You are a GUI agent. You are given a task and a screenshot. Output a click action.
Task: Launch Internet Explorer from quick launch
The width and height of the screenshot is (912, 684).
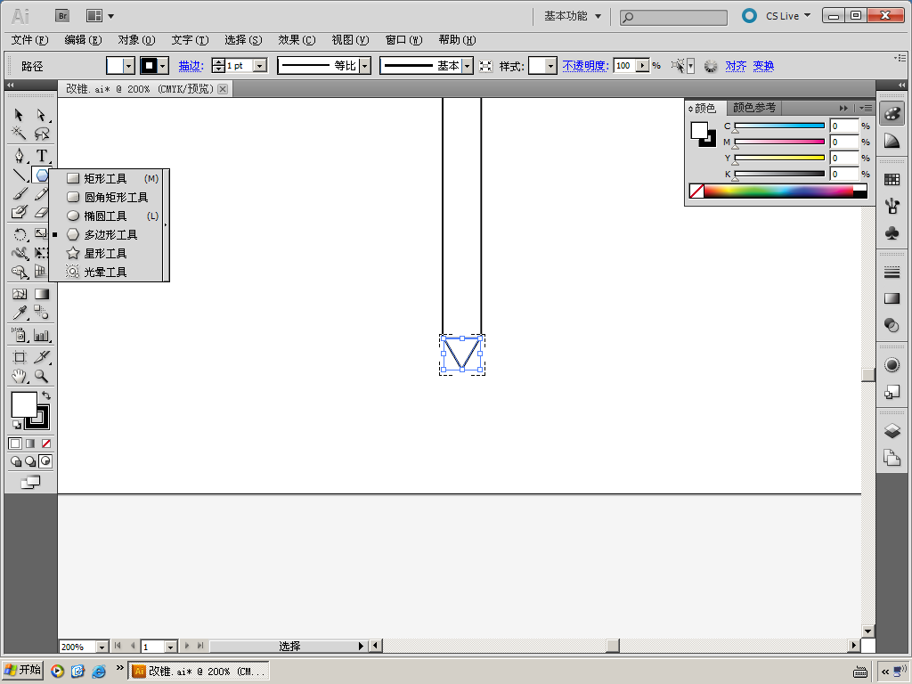tap(99, 672)
